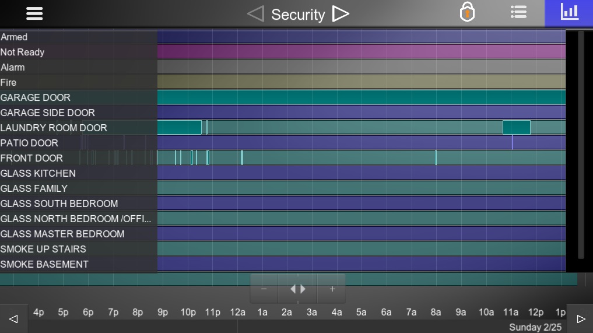Open the hamburger main menu
Viewport: 593px width, 333px height.
click(34, 13)
